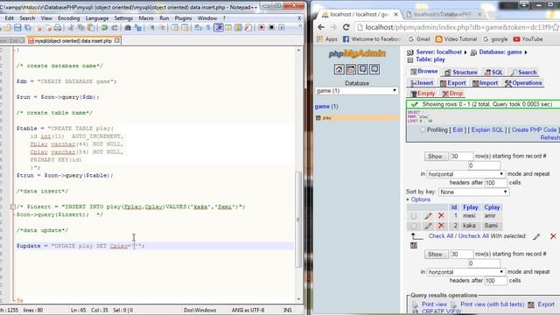Open Notepad++ Macro menu
Screen dimensions: 560x315
[x=146, y=17]
